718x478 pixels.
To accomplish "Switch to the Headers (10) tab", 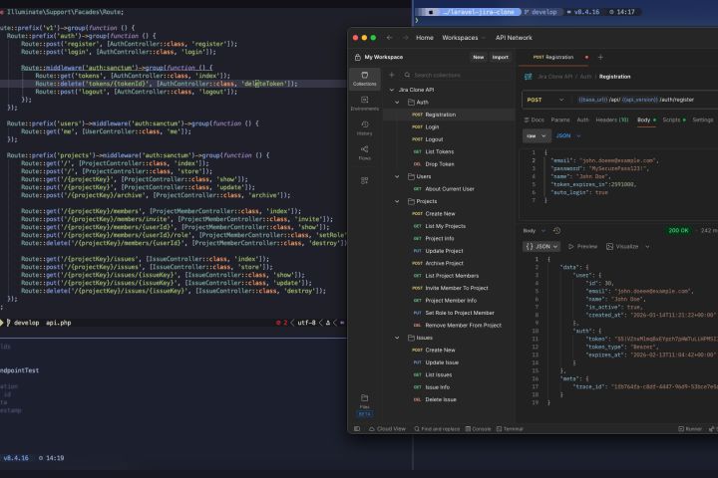I will tap(612, 119).
